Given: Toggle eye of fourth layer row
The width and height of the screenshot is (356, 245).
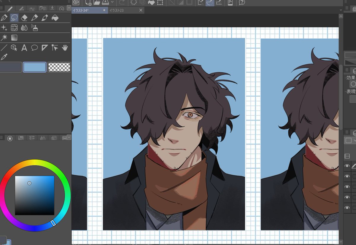Looking at the screenshot, I should coord(347,197).
